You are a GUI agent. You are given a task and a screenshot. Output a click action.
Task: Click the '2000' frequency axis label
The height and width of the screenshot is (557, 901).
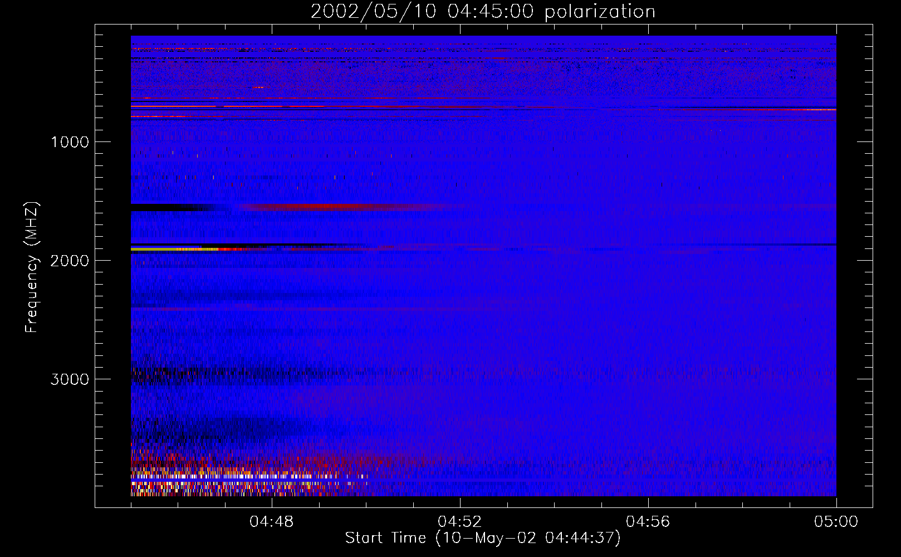[x=70, y=261]
